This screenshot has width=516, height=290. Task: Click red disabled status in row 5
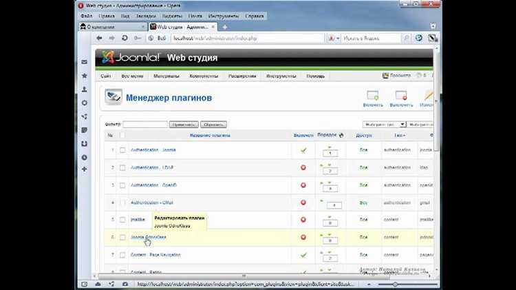303,220
